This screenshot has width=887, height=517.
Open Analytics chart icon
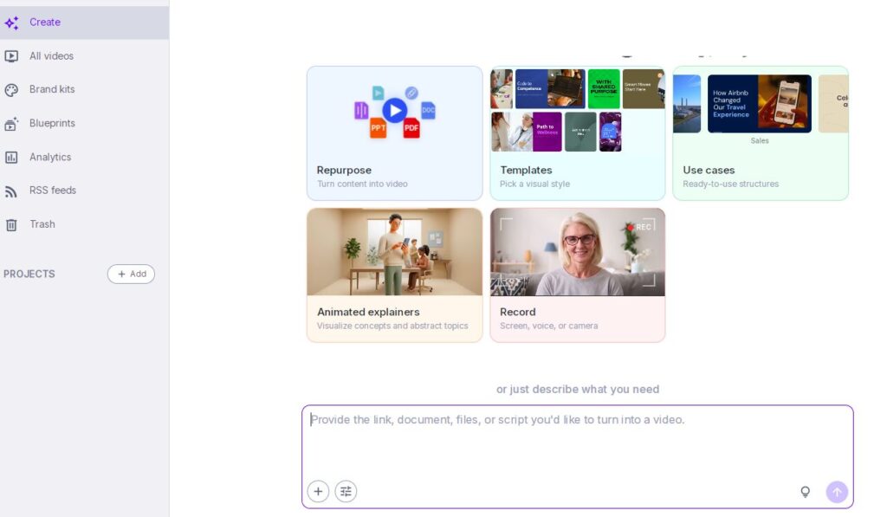pyautogui.click(x=11, y=158)
